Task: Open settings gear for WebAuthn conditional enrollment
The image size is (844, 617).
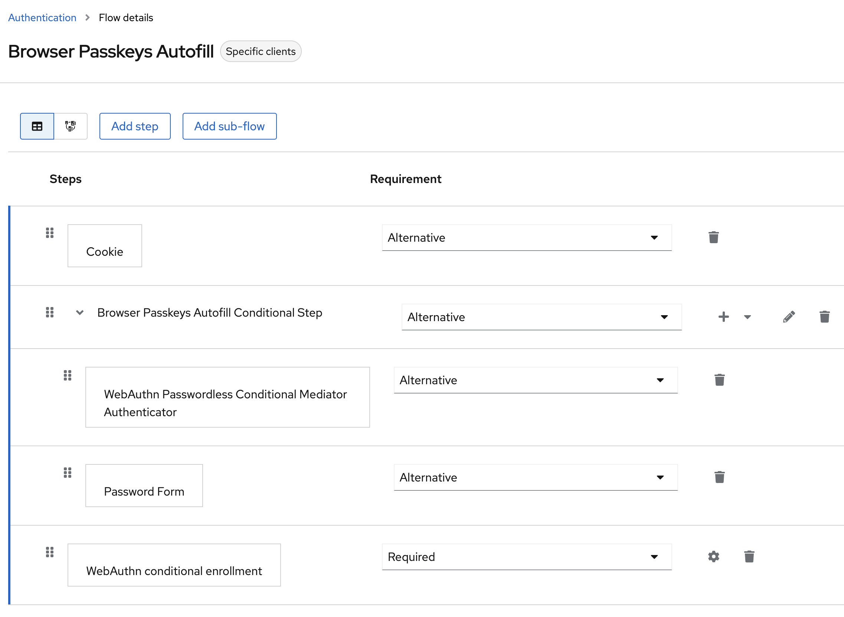Action: [x=713, y=557]
